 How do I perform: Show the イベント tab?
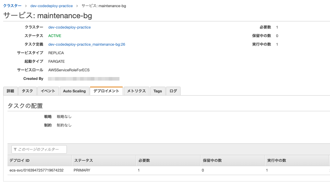48,91
